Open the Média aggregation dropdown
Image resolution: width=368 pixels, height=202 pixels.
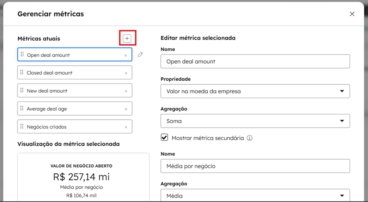tap(255, 195)
